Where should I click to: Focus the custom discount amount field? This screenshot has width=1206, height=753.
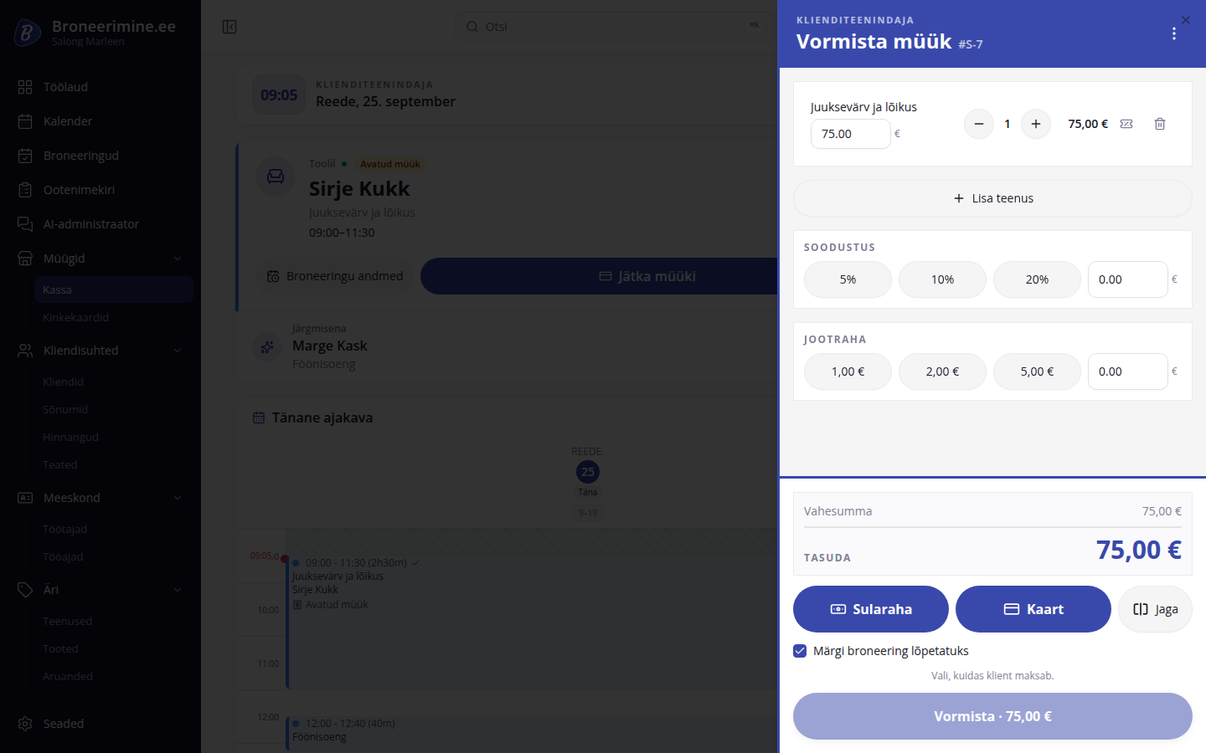(1128, 279)
